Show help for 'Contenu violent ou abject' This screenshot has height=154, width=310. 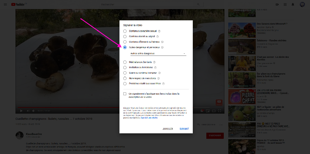coord(157,36)
